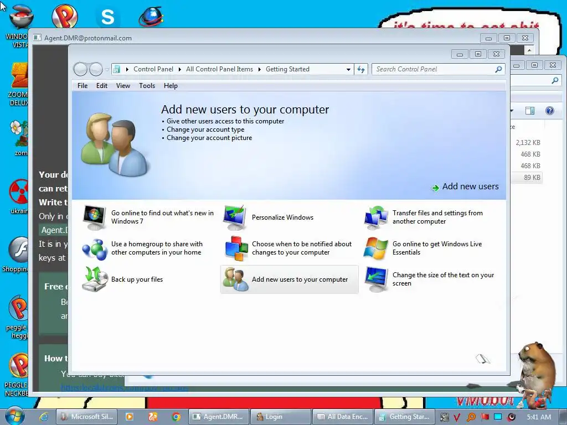The image size is (567, 425).
Task: Open the View menu
Action: pyautogui.click(x=123, y=86)
